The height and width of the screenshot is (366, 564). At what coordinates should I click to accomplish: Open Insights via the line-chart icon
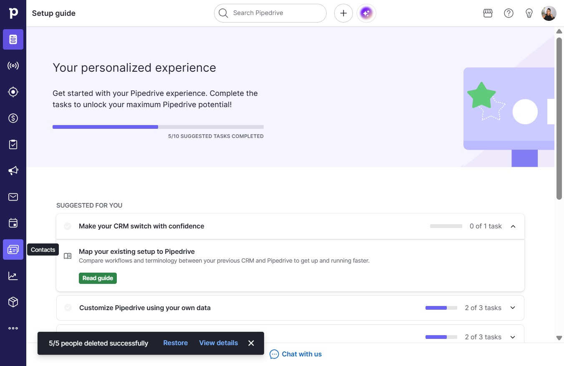coord(13,276)
